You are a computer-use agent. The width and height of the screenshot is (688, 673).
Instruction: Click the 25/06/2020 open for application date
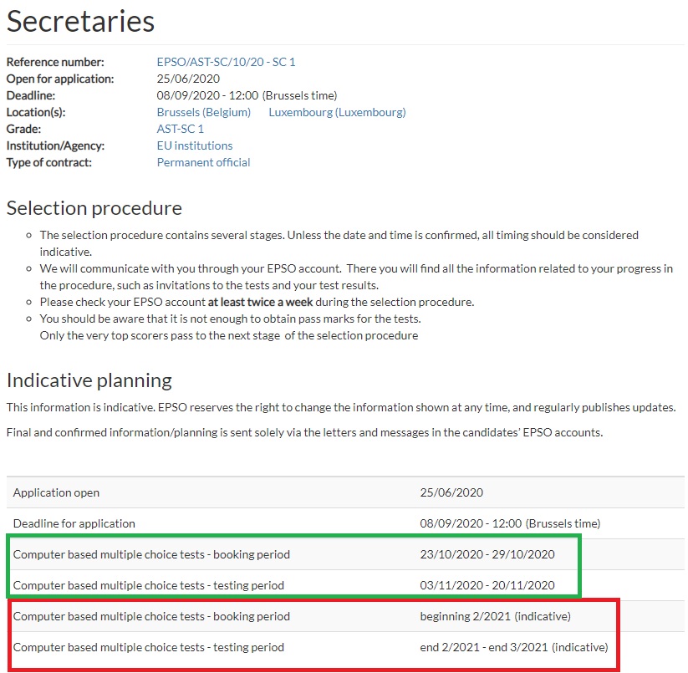click(x=188, y=79)
